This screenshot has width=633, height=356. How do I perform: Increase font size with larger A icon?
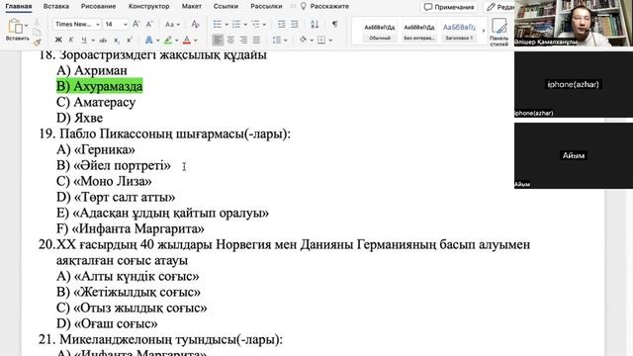coord(136,24)
